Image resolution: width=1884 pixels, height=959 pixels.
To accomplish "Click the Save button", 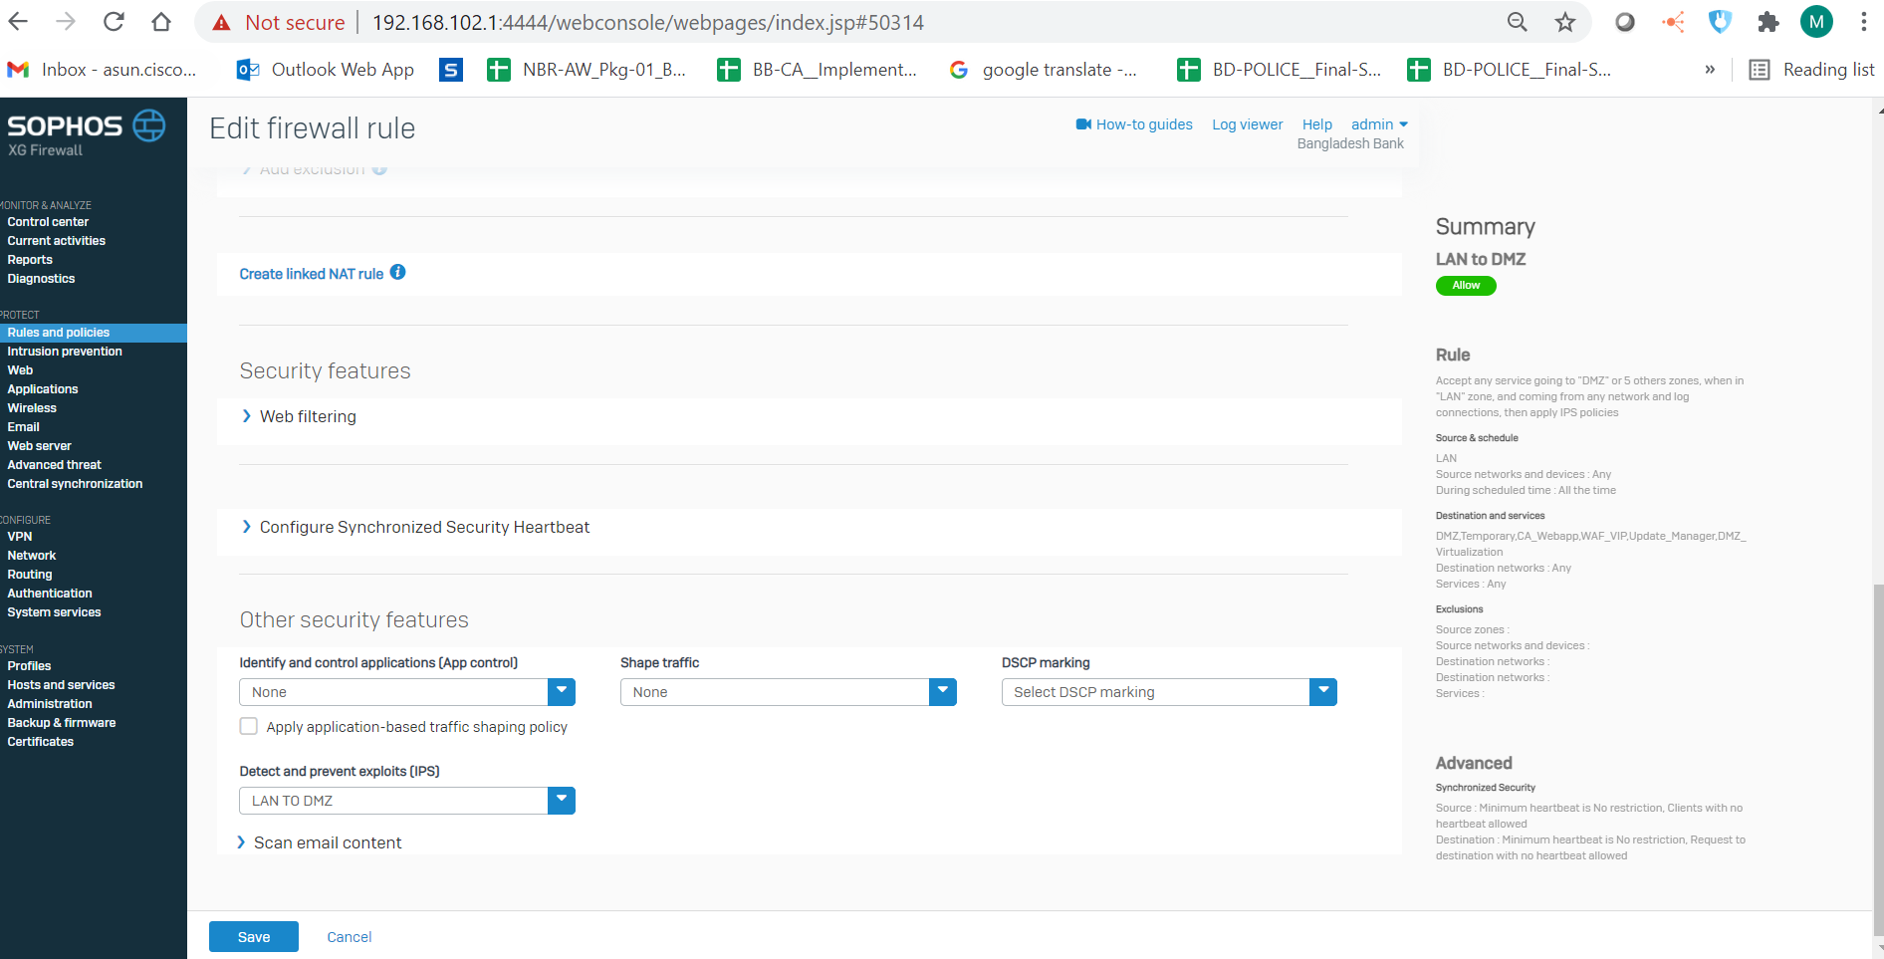I will pos(254,937).
